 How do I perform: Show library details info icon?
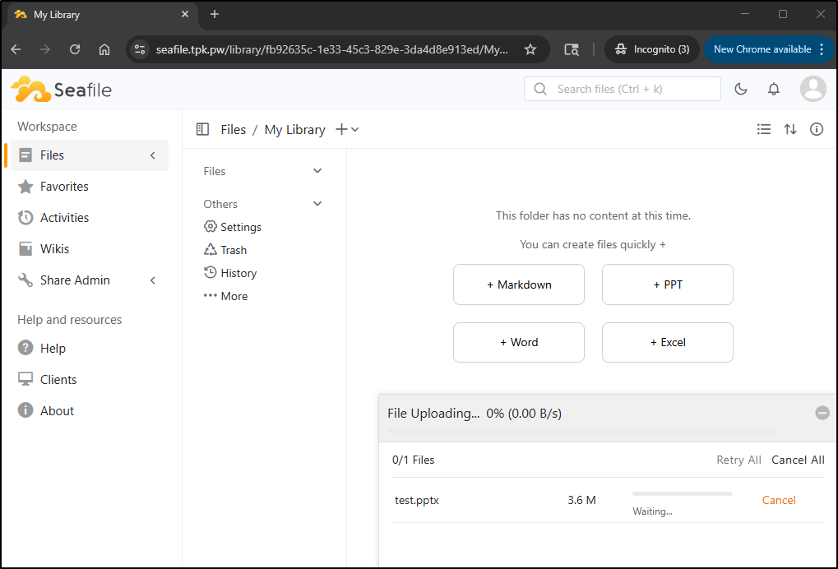pos(816,129)
